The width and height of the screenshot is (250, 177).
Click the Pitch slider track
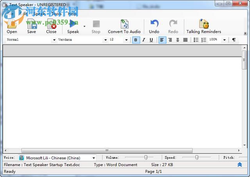pos(243,157)
